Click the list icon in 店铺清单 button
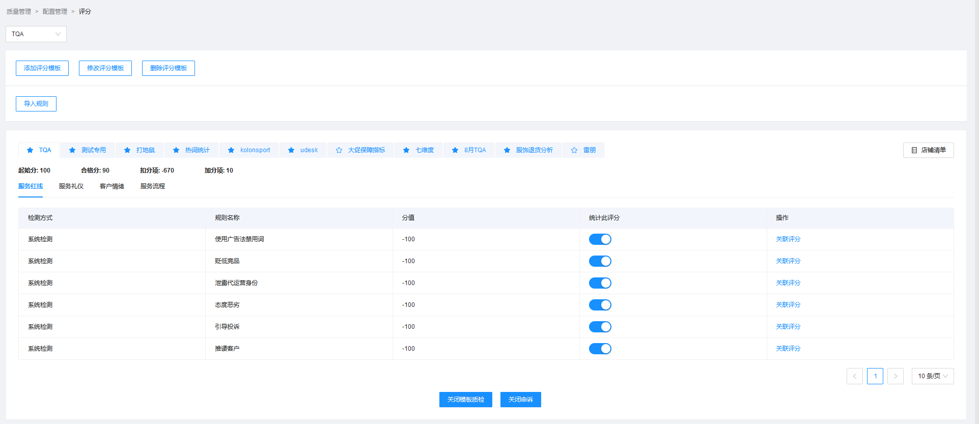 pyautogui.click(x=914, y=150)
